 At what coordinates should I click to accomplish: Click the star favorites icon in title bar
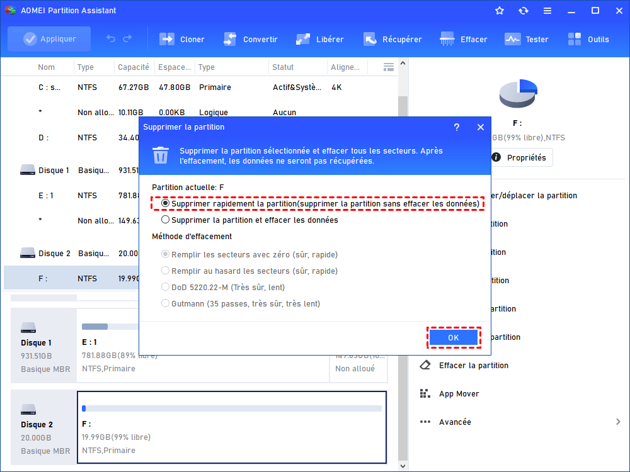[x=500, y=11]
